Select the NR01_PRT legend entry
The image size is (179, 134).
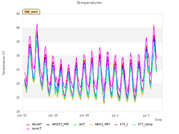point(100,124)
